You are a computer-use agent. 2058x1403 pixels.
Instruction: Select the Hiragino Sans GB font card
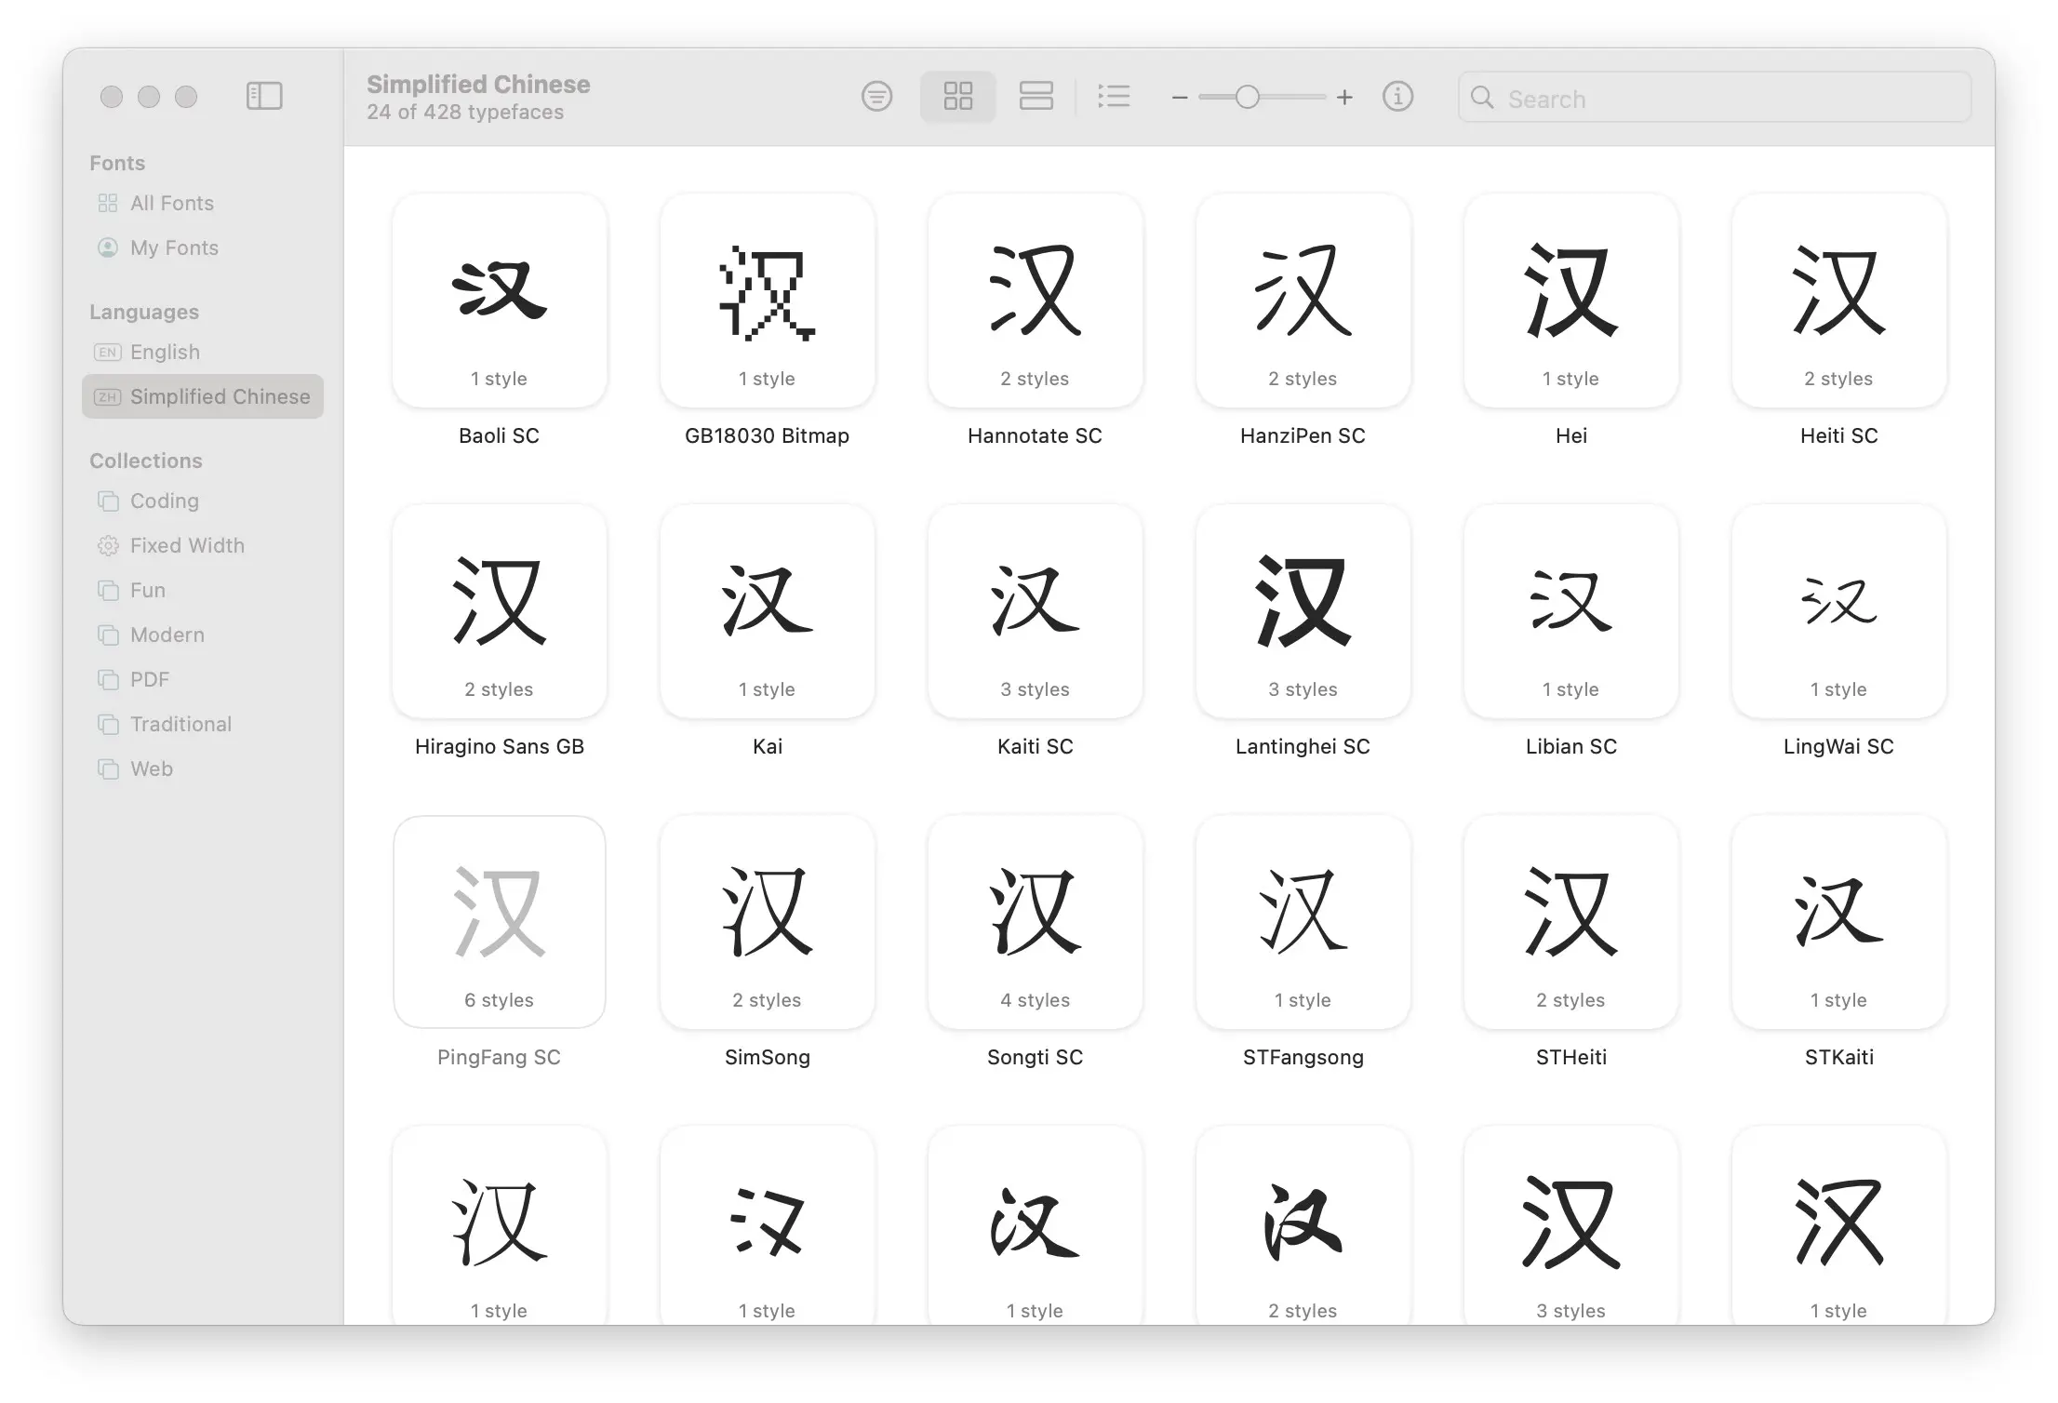click(x=500, y=611)
